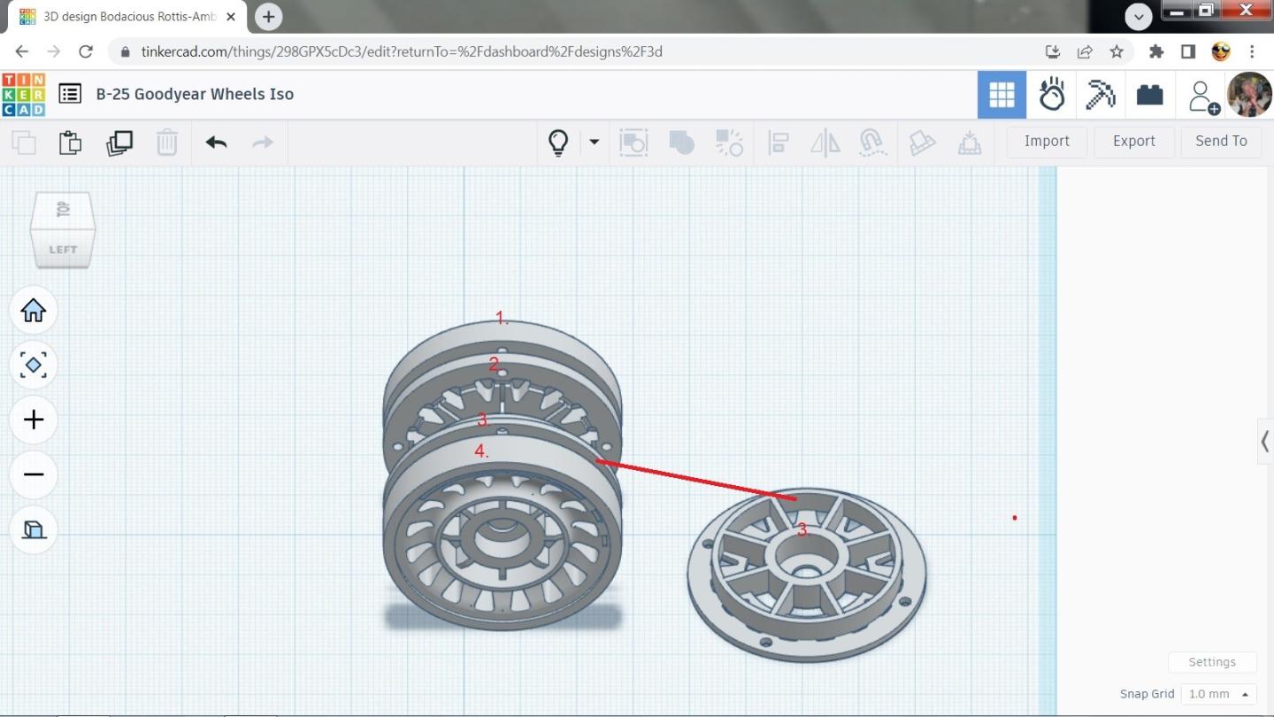Open the Bricks mode tab
Viewport: 1274px width, 717px height.
pyautogui.click(x=1149, y=95)
